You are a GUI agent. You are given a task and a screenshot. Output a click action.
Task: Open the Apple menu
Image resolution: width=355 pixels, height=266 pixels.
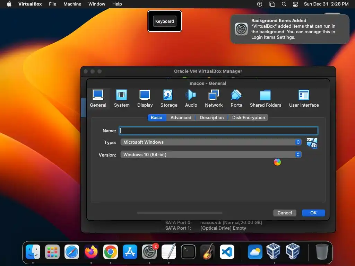9,4
